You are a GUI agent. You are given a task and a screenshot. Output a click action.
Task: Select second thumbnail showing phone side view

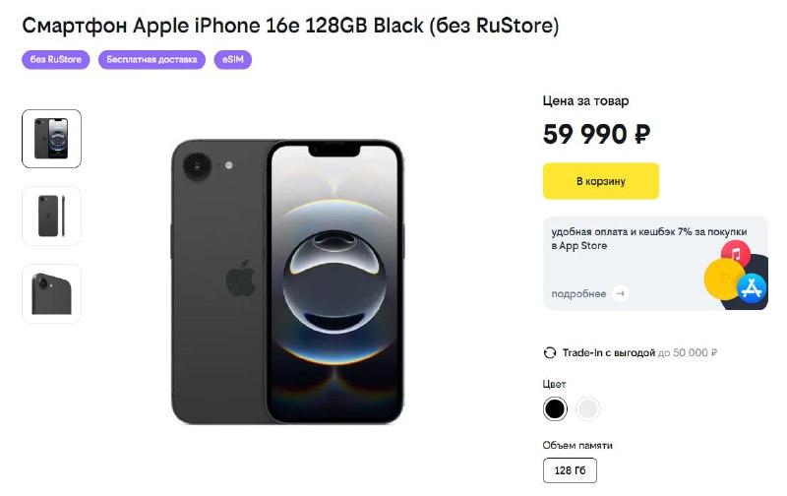pos(51,216)
